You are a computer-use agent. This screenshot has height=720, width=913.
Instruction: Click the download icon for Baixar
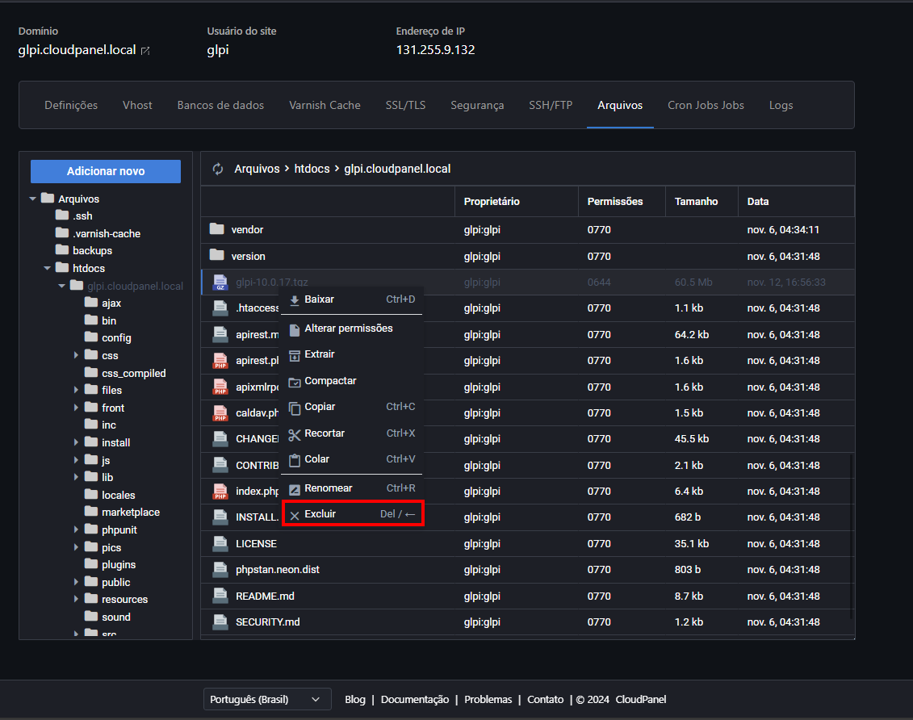click(295, 299)
